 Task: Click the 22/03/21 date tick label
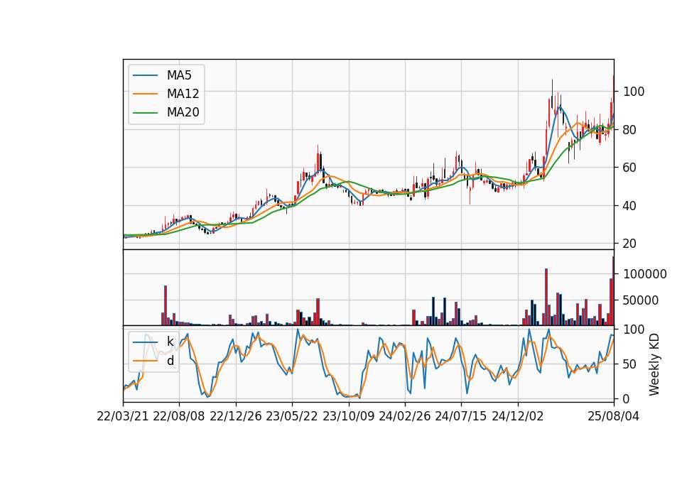(123, 417)
